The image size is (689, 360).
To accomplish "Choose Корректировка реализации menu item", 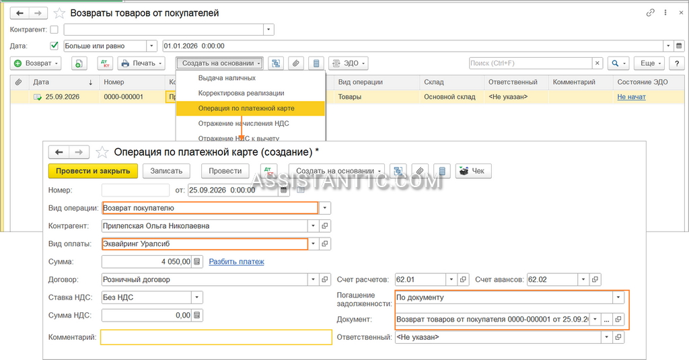I will coord(242,93).
